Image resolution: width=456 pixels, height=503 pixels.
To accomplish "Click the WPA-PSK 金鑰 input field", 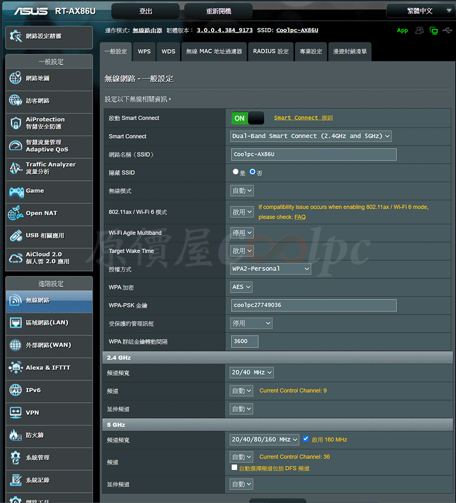I will pos(313,305).
